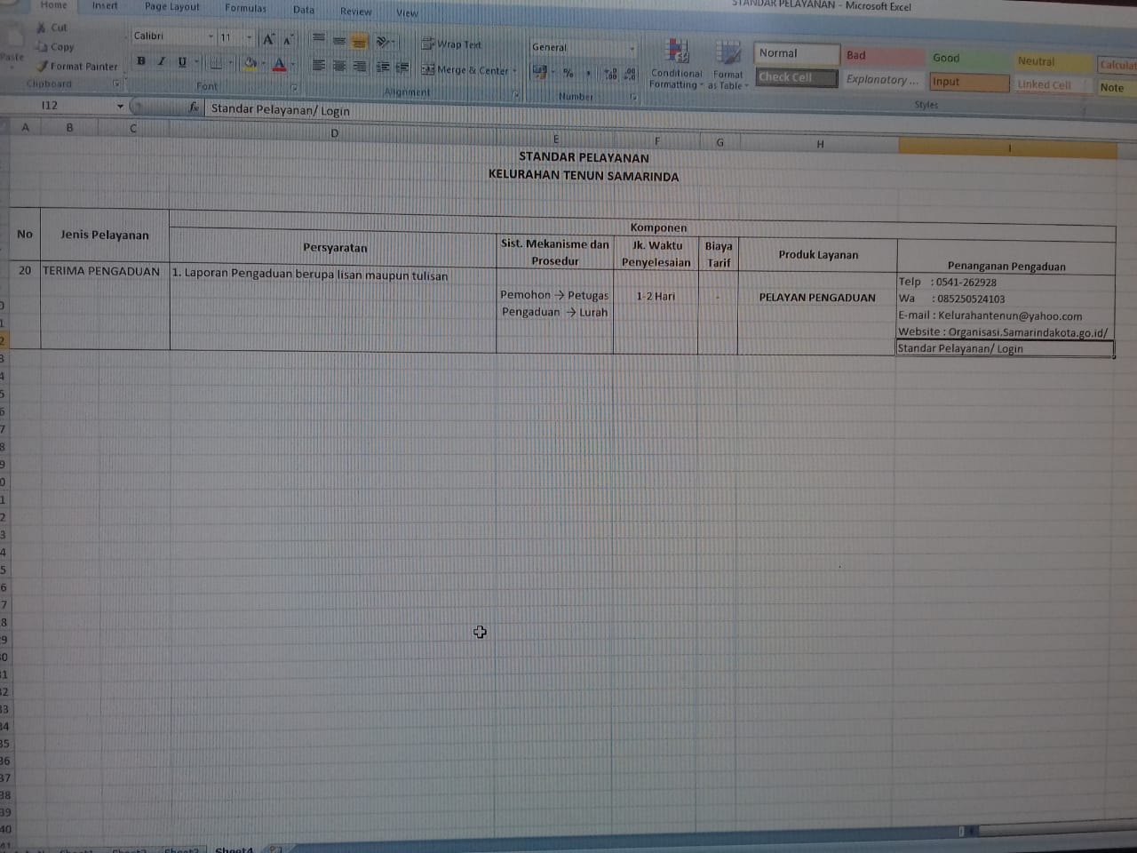1137x853 pixels.
Task: Switch to the Insert ribbon tab
Action: (105, 5)
